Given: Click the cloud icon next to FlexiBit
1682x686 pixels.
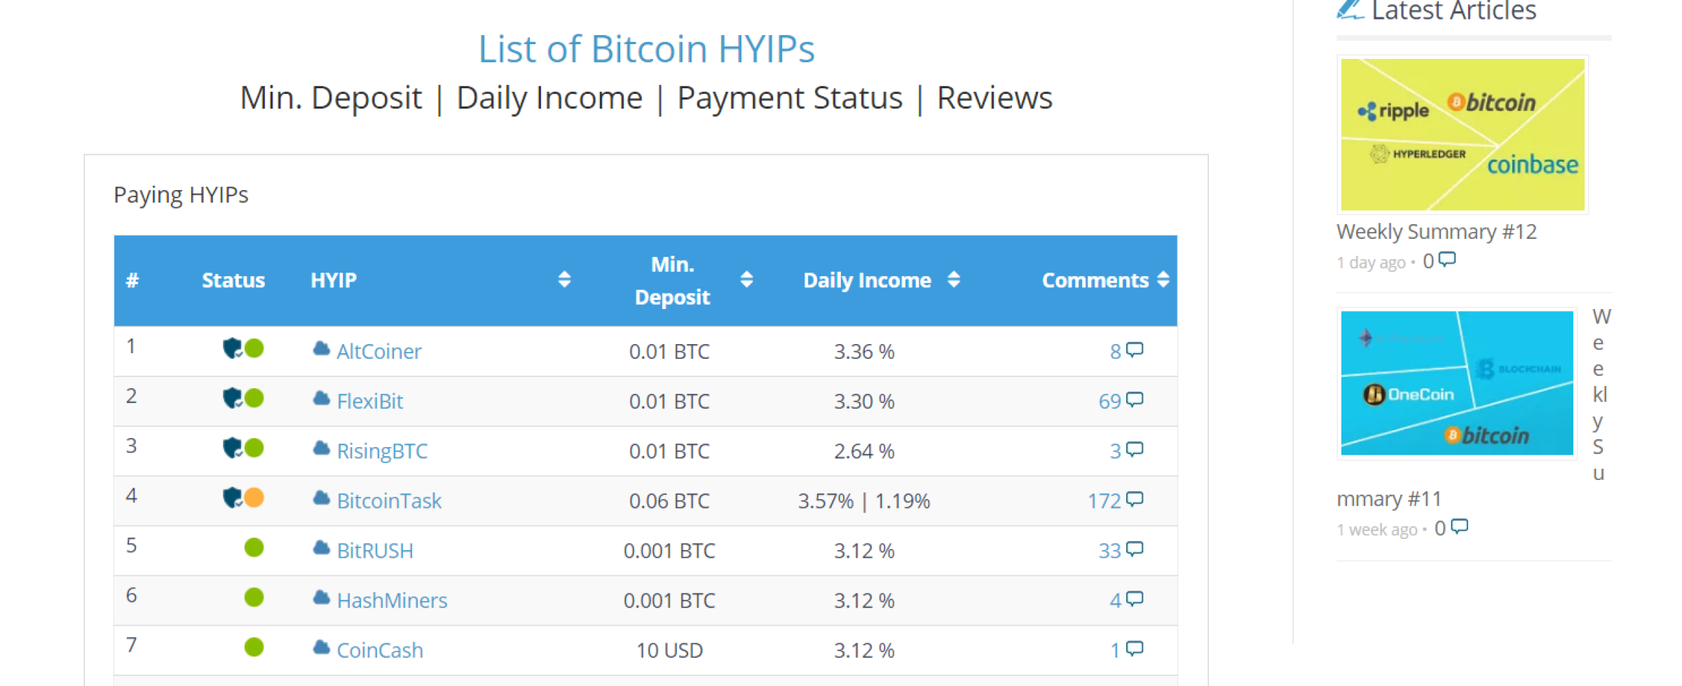Looking at the screenshot, I should point(321,399).
